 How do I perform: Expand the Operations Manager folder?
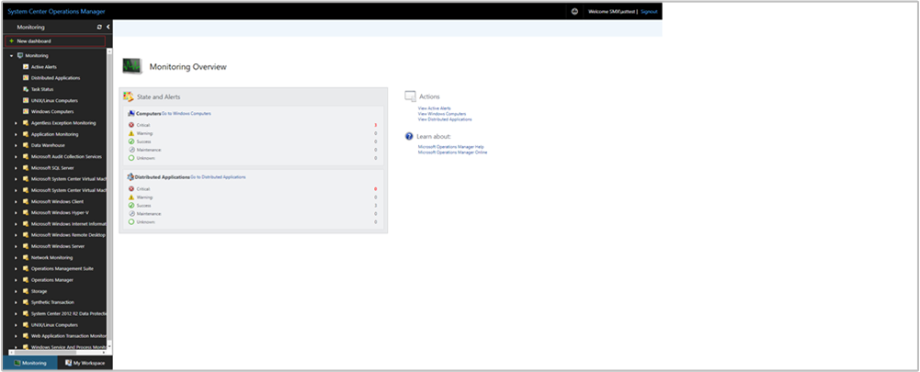[16, 279]
